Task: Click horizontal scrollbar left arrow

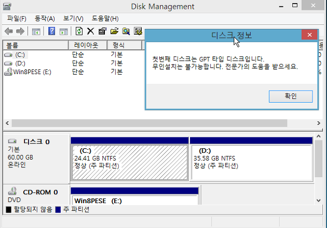Action: tap(7, 123)
